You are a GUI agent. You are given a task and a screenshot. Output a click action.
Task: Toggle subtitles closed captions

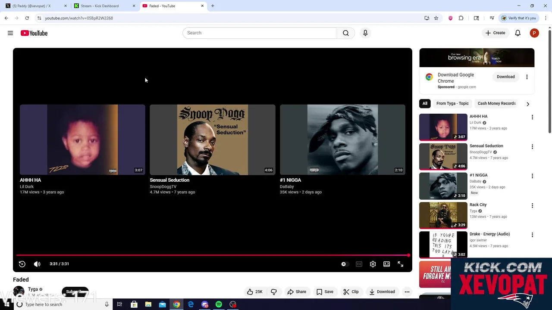[359, 264]
